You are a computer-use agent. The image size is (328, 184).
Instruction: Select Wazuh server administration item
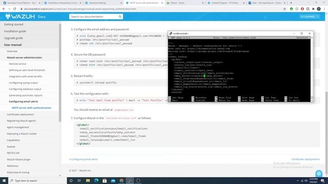click(25, 58)
